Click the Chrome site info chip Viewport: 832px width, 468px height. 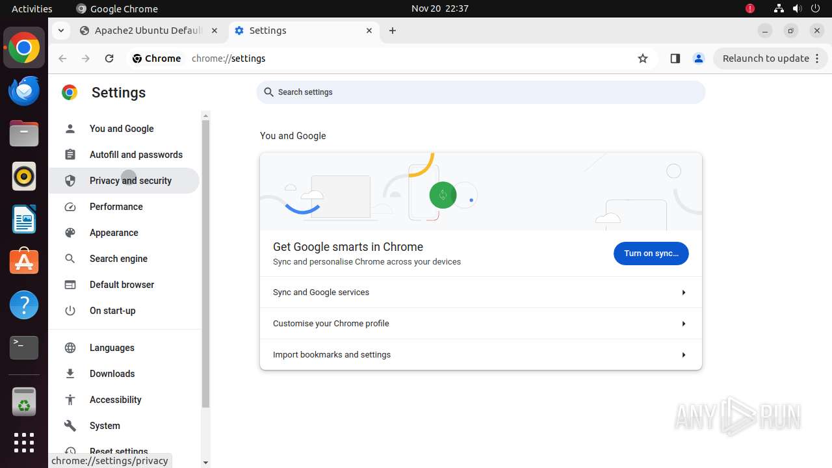tap(157, 58)
